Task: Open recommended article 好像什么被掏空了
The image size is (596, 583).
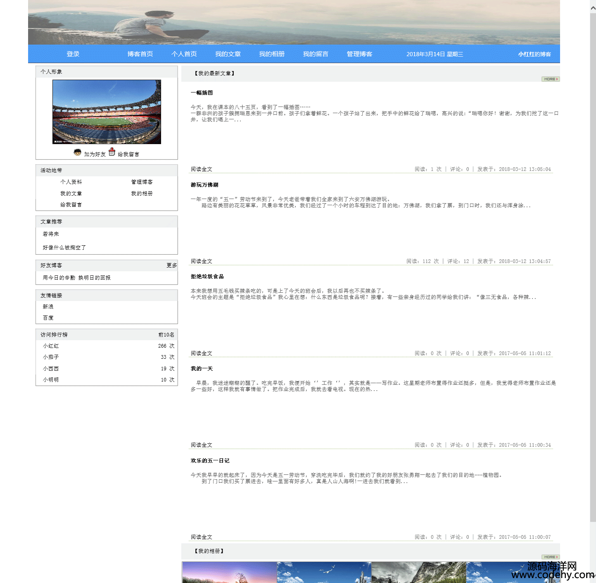Action: 64,248
